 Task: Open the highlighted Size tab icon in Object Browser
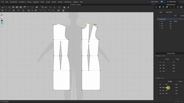(x=181, y=7)
